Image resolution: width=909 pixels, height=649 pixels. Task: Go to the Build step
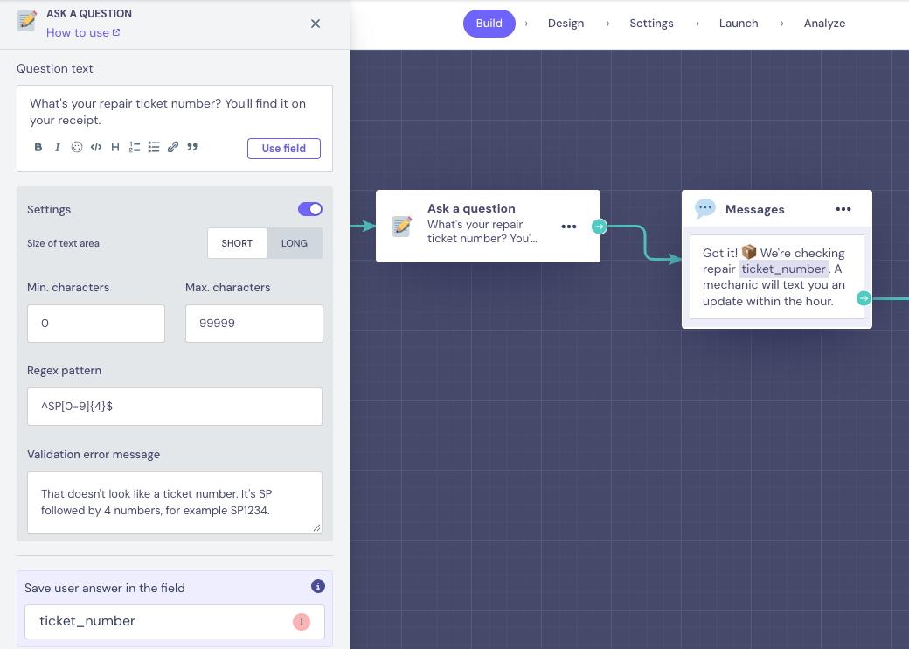489,24
